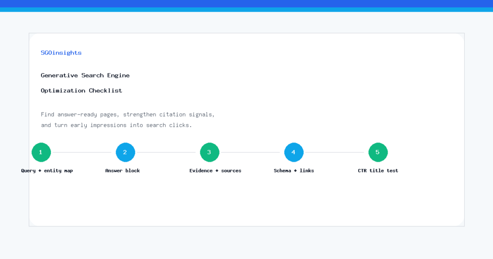Viewport: 493px width, 259px height.
Task: Click the connector line between steps 1 and 2
Action: 82,153
